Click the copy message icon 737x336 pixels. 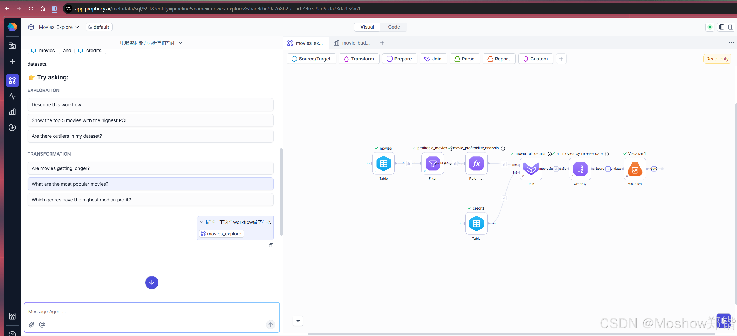tap(271, 245)
